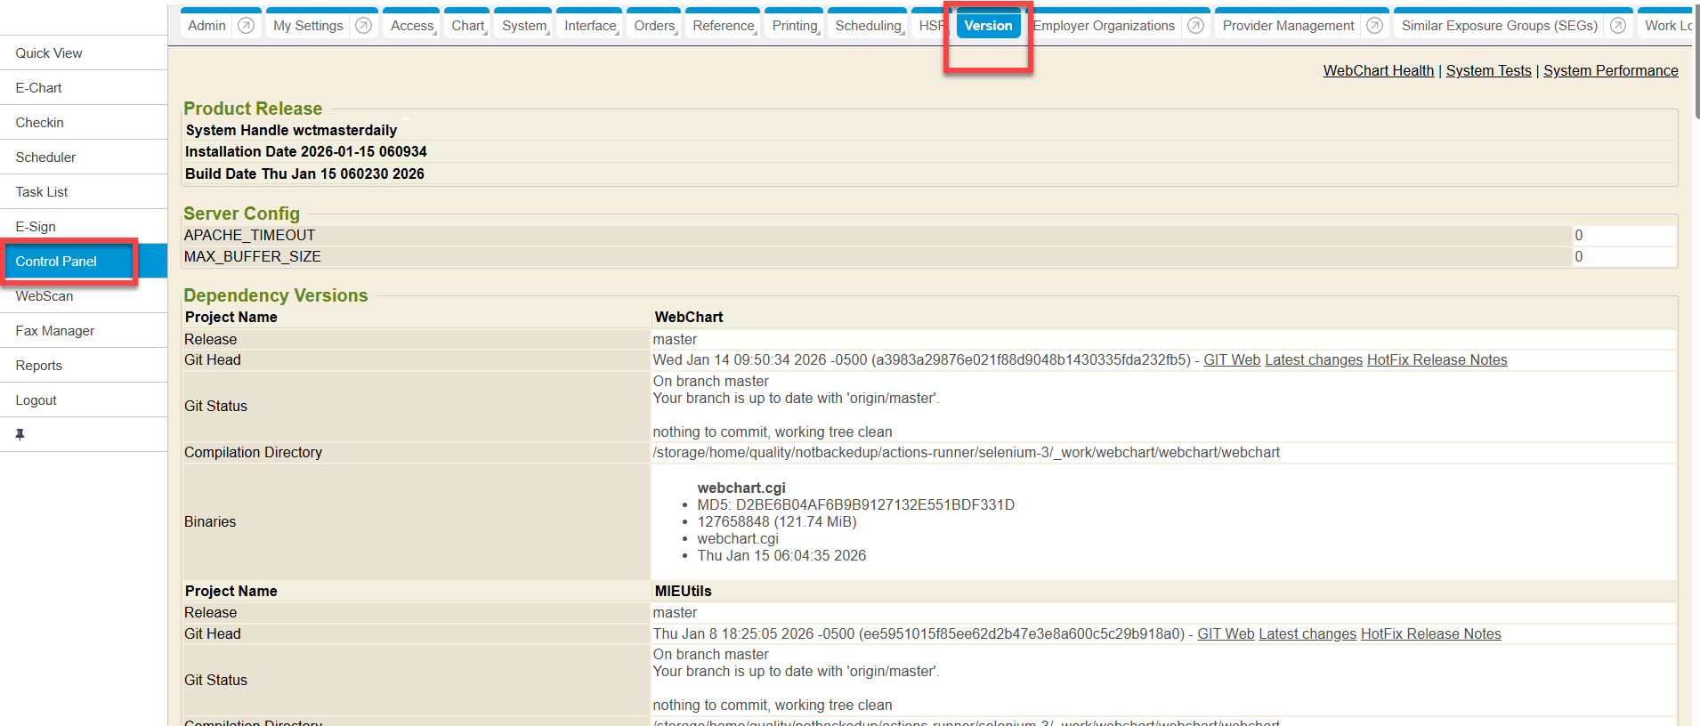This screenshot has width=1700, height=726.
Task: Open arrow icon beside Employer Organizations
Action: tap(1195, 26)
